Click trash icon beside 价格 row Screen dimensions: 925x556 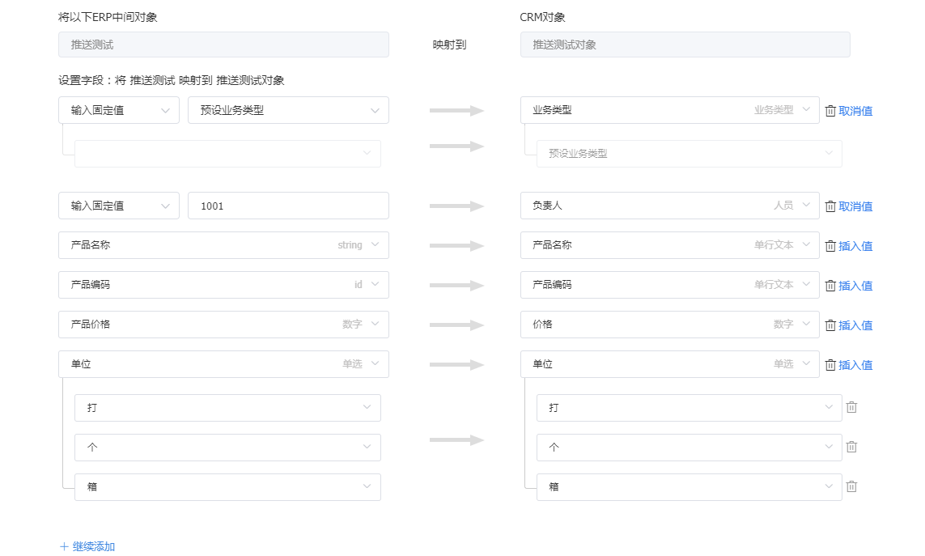(830, 325)
